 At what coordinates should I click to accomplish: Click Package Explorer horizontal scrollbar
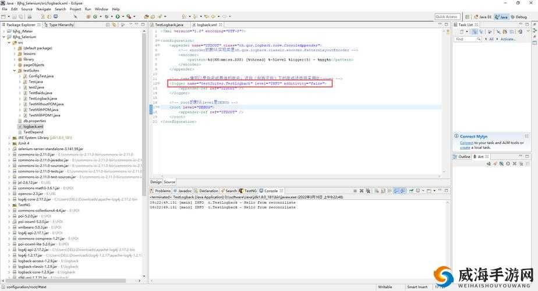[x=65, y=281]
